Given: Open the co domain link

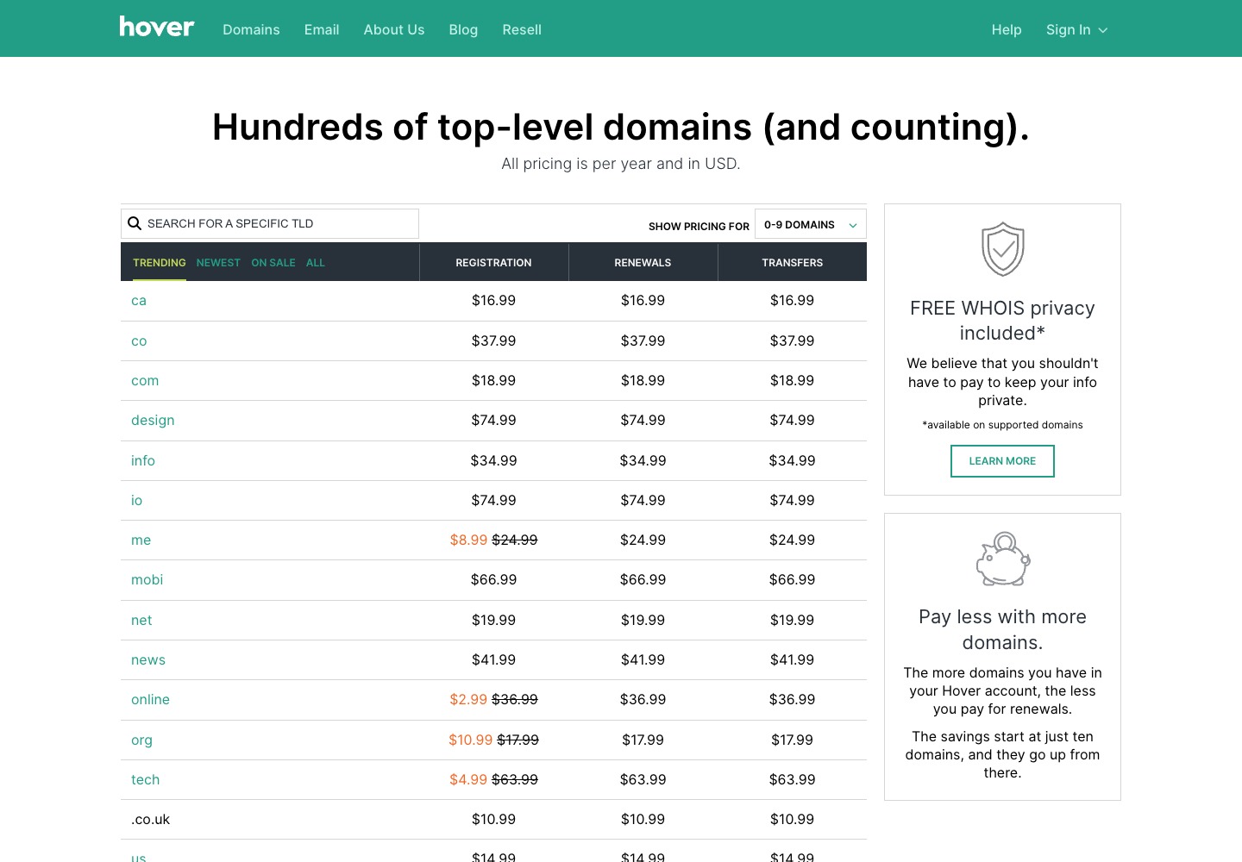Looking at the screenshot, I should pos(139,341).
